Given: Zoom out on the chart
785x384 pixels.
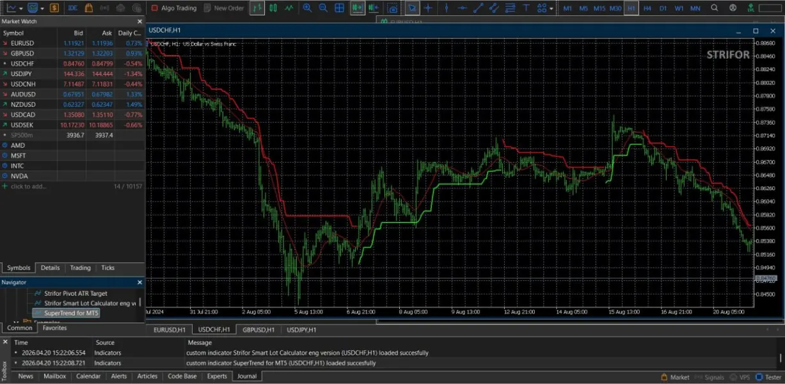Looking at the screenshot, I should point(323,8).
